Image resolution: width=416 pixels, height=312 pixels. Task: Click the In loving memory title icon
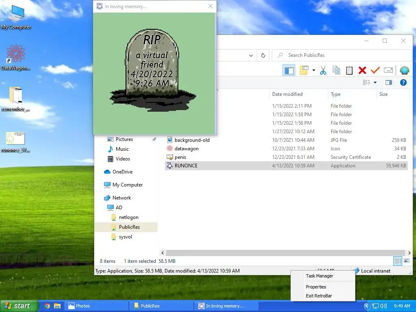click(x=100, y=6)
